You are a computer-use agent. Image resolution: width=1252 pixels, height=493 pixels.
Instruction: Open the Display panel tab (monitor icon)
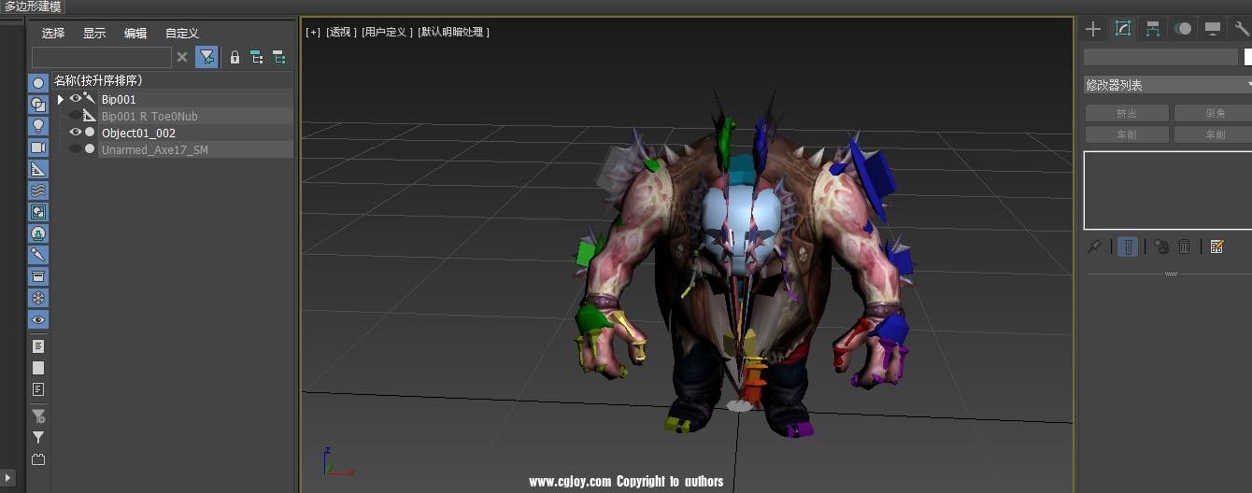pos(1213,29)
